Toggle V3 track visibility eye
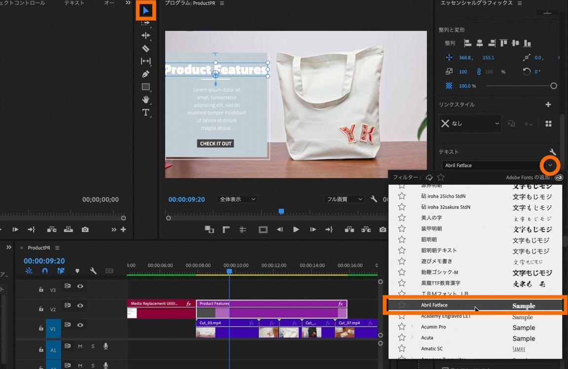This screenshot has height=369, width=568. coord(80,286)
